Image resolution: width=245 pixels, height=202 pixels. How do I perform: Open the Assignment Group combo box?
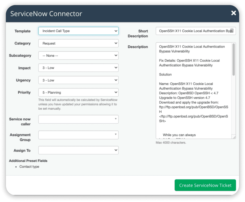78,135
